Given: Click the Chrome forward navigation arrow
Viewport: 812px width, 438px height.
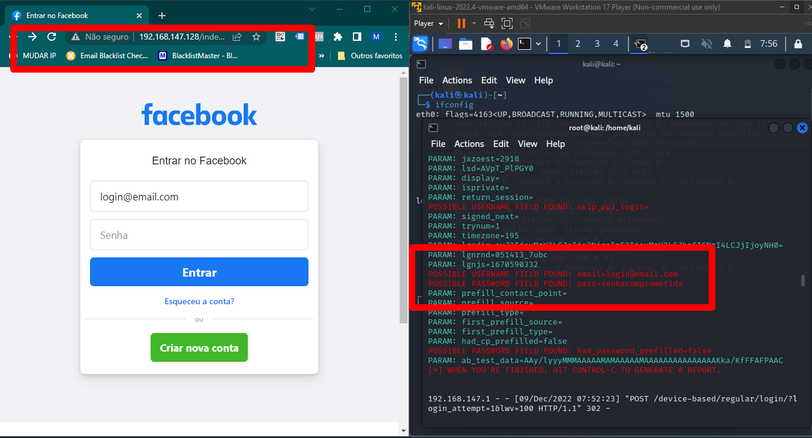Looking at the screenshot, I should pyautogui.click(x=32, y=37).
